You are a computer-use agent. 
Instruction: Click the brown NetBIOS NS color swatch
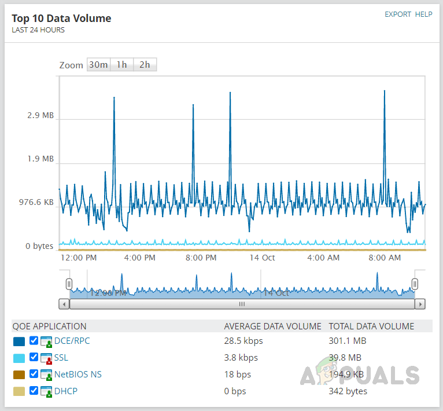coord(19,375)
